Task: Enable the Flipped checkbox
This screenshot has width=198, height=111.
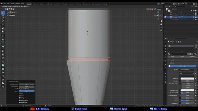Action: point(19,96)
